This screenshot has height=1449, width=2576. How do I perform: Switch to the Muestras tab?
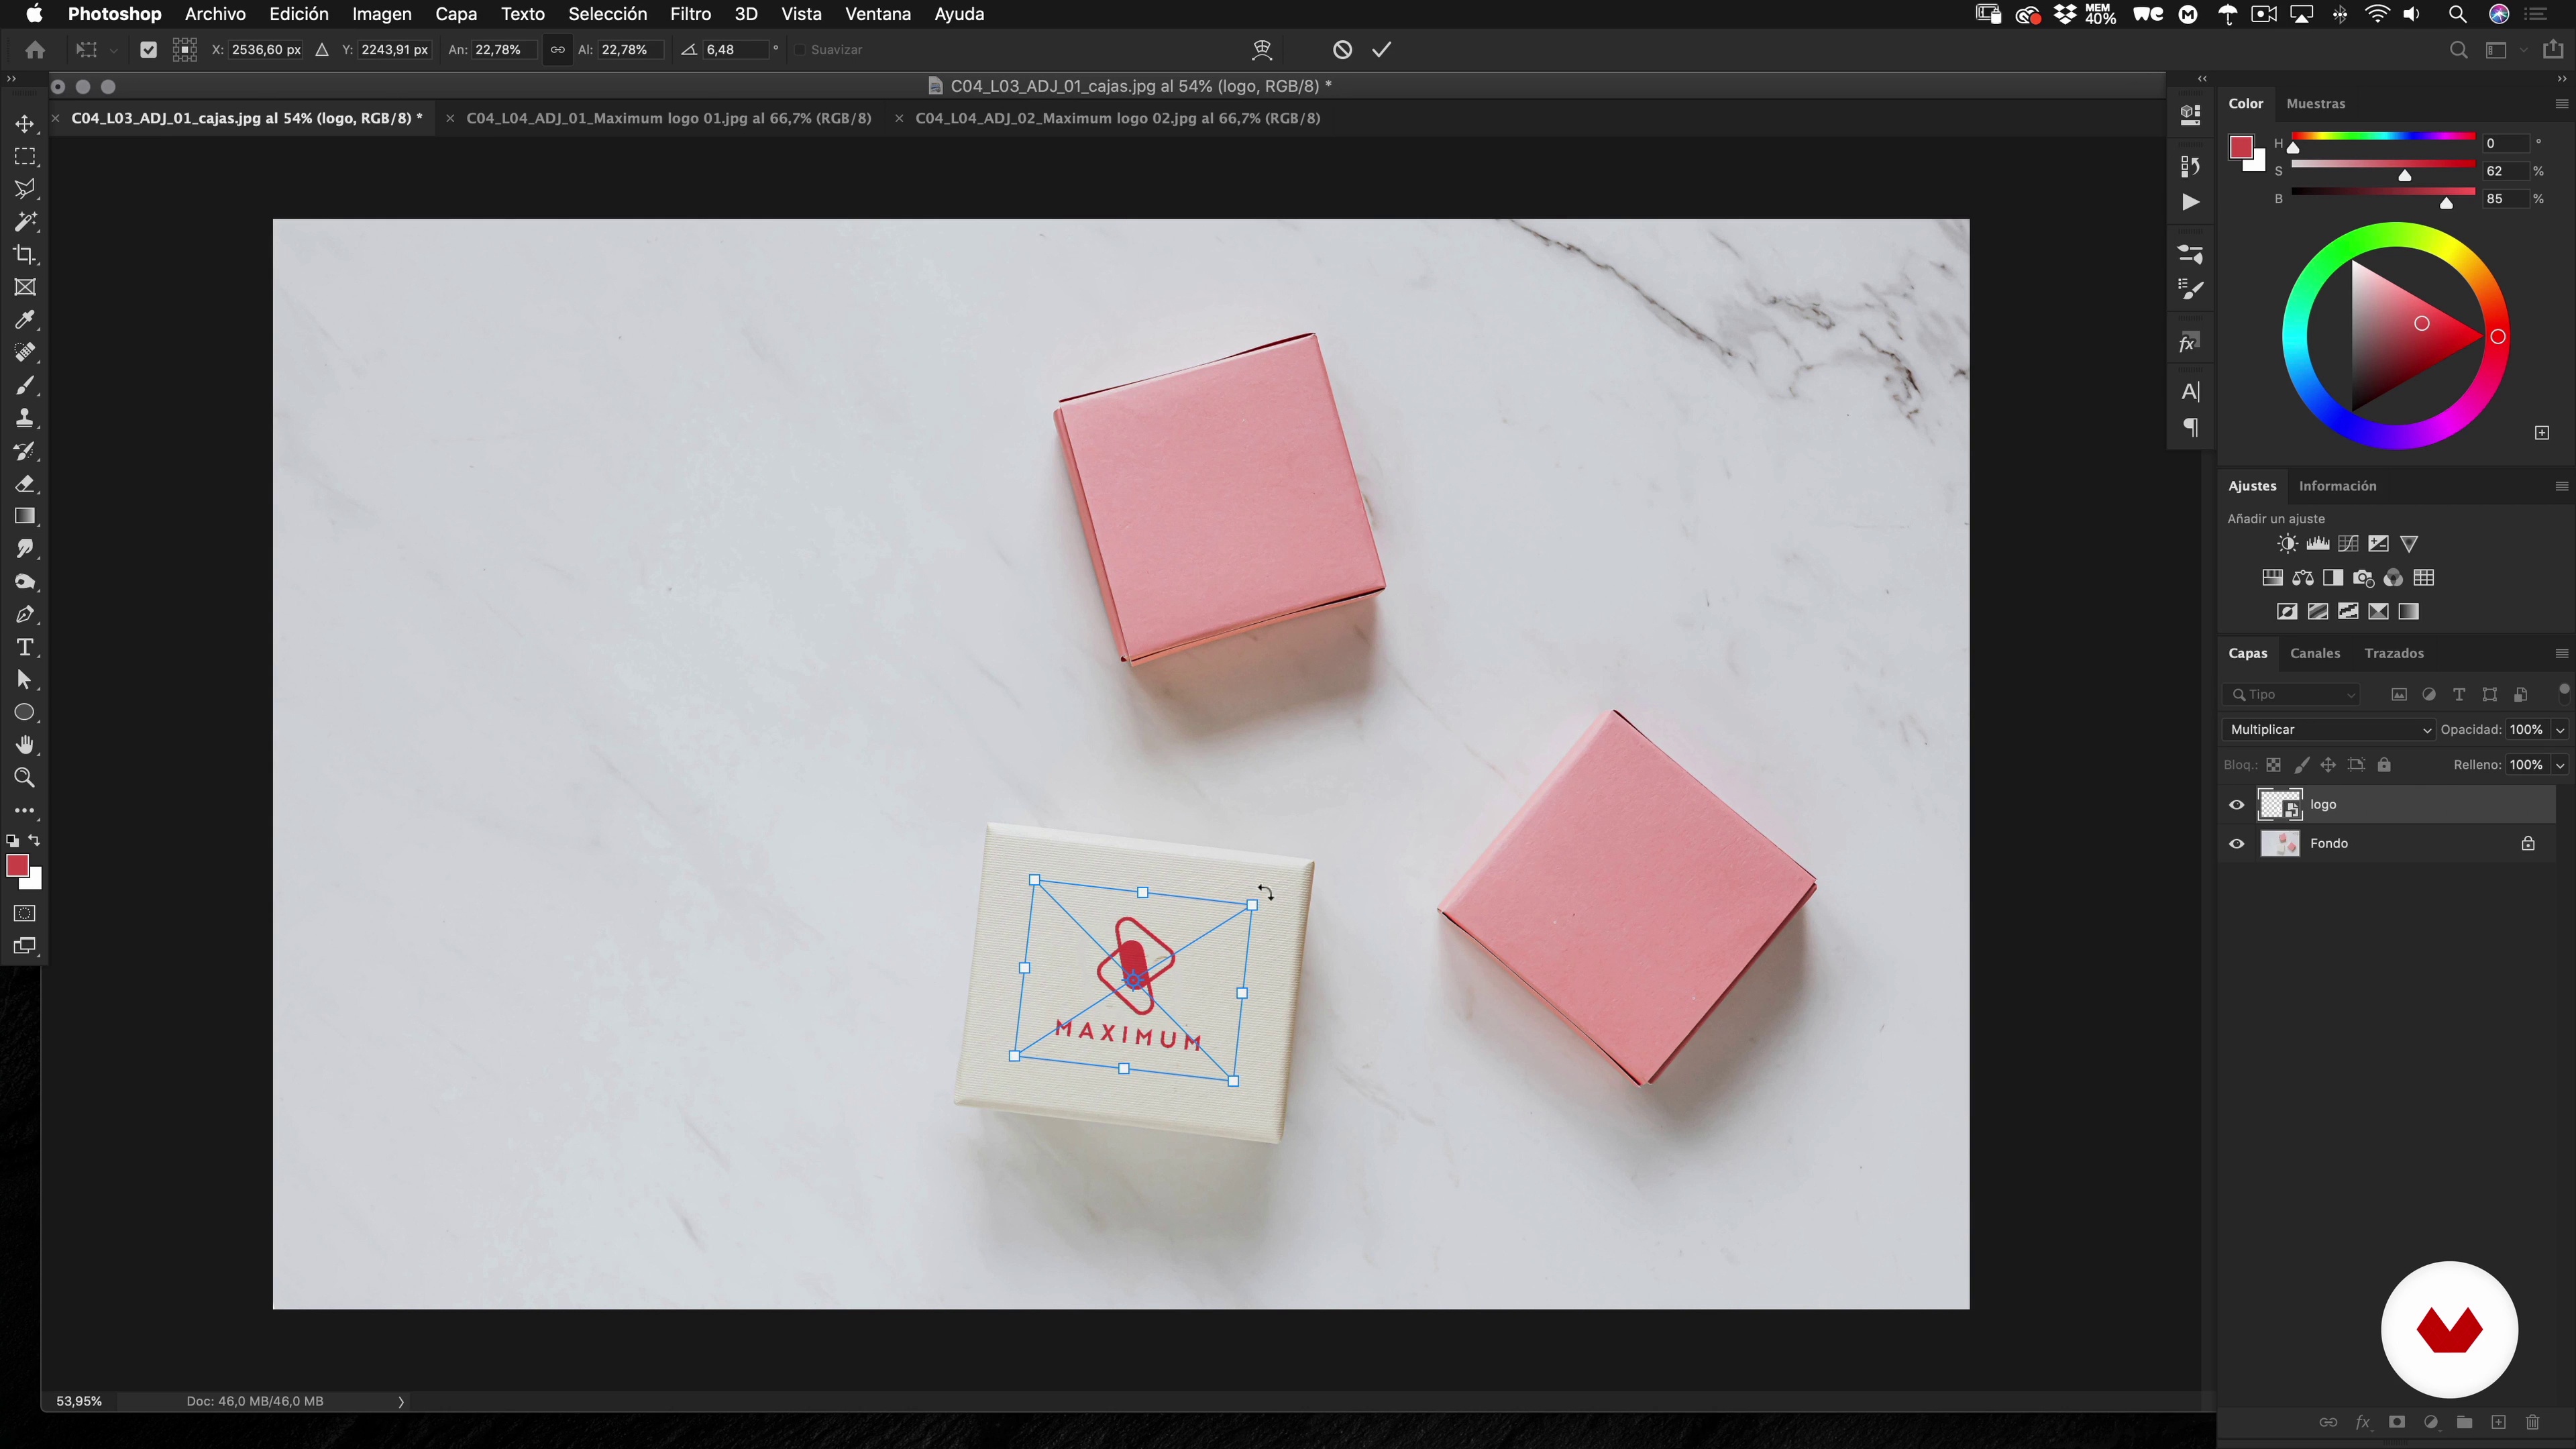(2315, 104)
